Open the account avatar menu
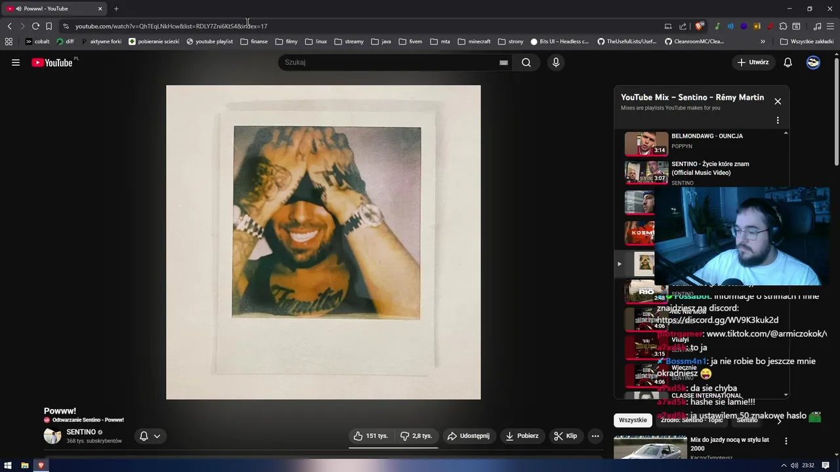The image size is (840, 472). point(813,62)
